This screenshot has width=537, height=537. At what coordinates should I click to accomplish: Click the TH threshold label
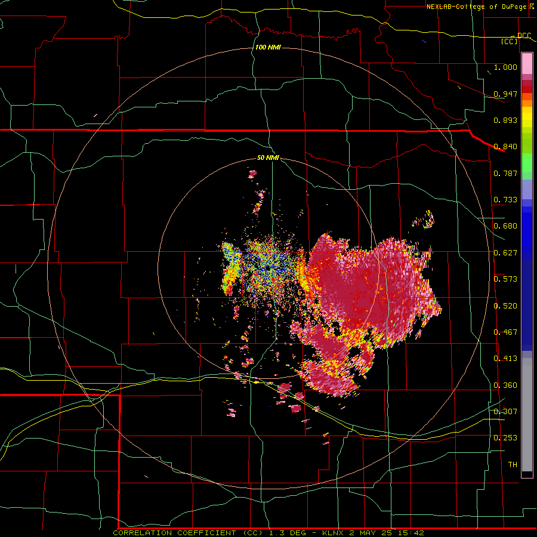point(513,465)
